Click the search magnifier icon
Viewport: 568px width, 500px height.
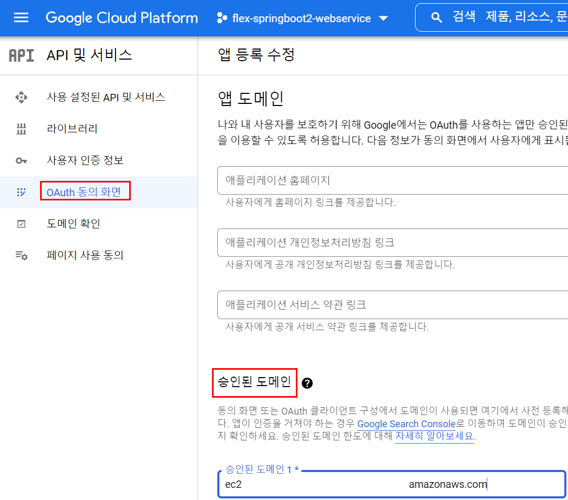437,17
